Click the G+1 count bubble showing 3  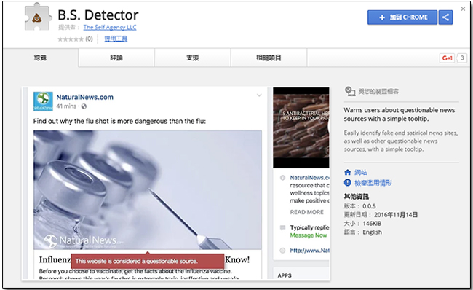(x=461, y=58)
